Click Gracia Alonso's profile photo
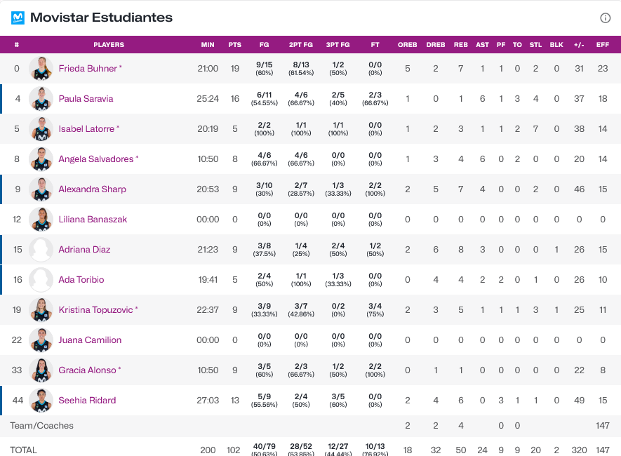Viewport: 621px width, 456px height. click(x=41, y=370)
